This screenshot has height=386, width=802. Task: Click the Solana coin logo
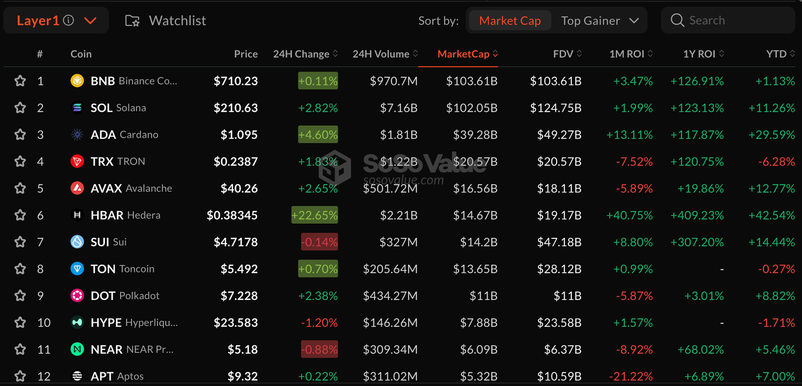(77, 108)
